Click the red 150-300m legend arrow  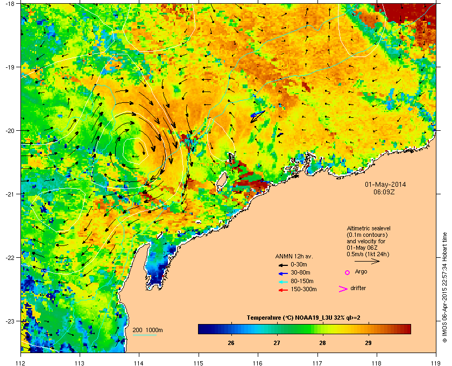[x=283, y=290]
